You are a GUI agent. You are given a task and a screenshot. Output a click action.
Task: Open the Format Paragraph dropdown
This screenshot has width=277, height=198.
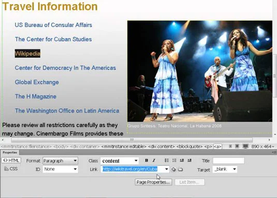tap(60, 161)
